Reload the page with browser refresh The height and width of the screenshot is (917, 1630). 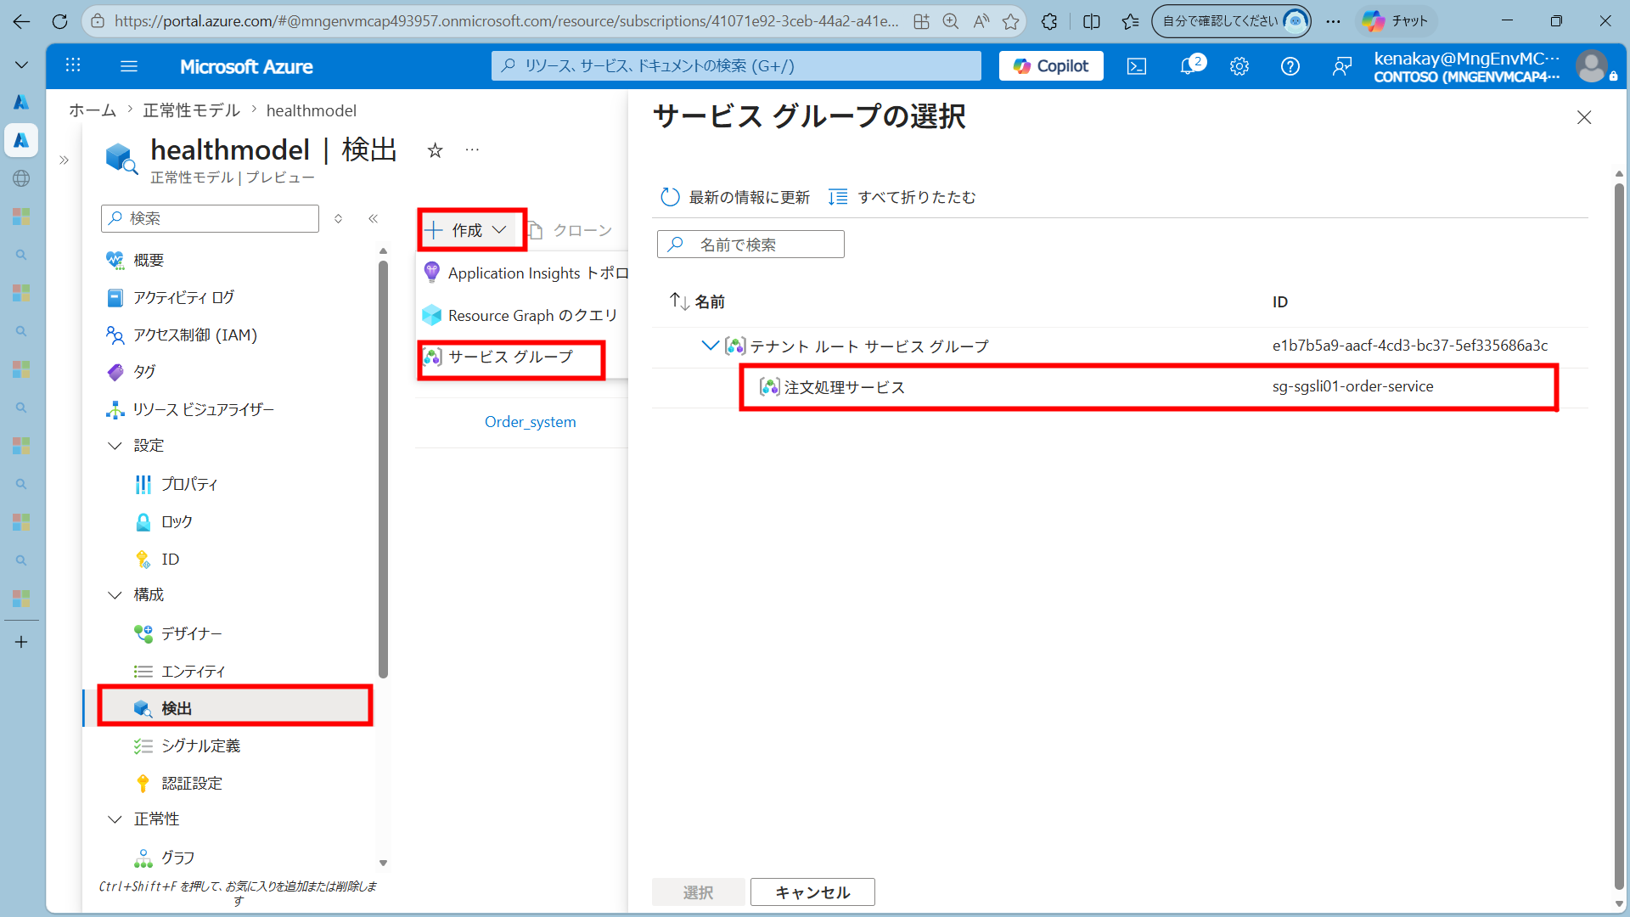(59, 21)
